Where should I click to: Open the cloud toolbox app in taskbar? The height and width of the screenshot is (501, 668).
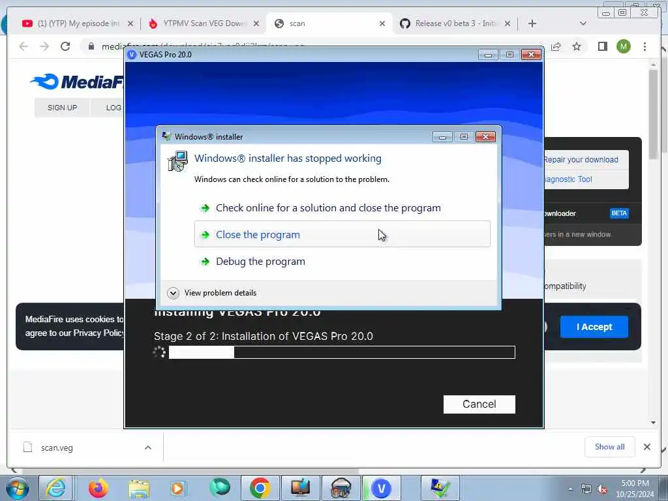point(341,488)
